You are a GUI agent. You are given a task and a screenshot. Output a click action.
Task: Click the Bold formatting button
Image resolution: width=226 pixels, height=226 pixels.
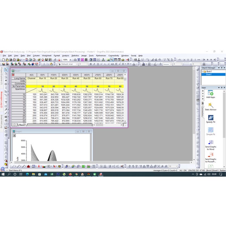[x=91, y=64]
